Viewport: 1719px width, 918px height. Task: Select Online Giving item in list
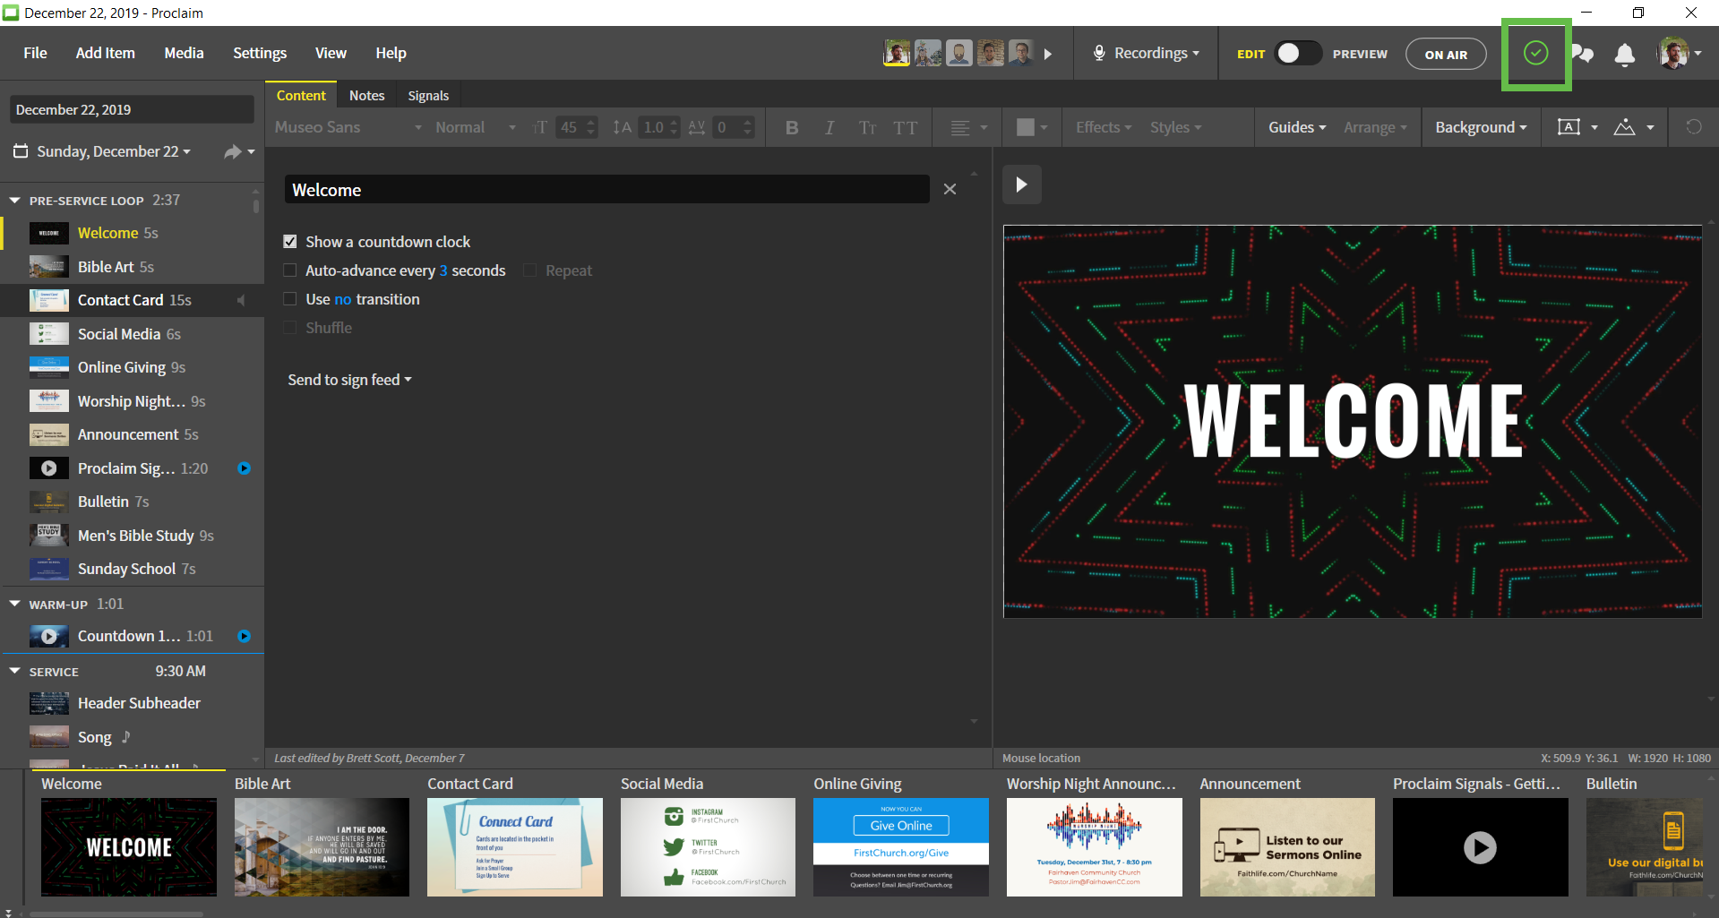tap(132, 367)
